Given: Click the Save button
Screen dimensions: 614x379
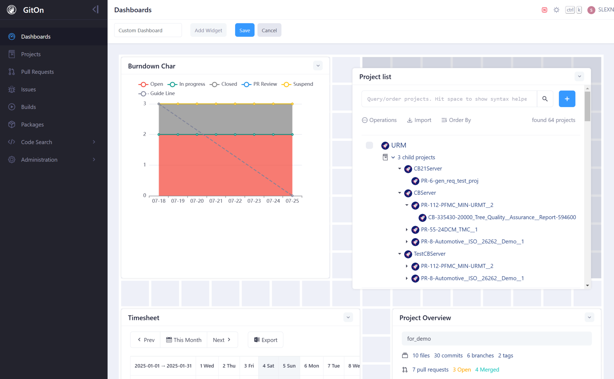Looking at the screenshot, I should click(x=245, y=30).
